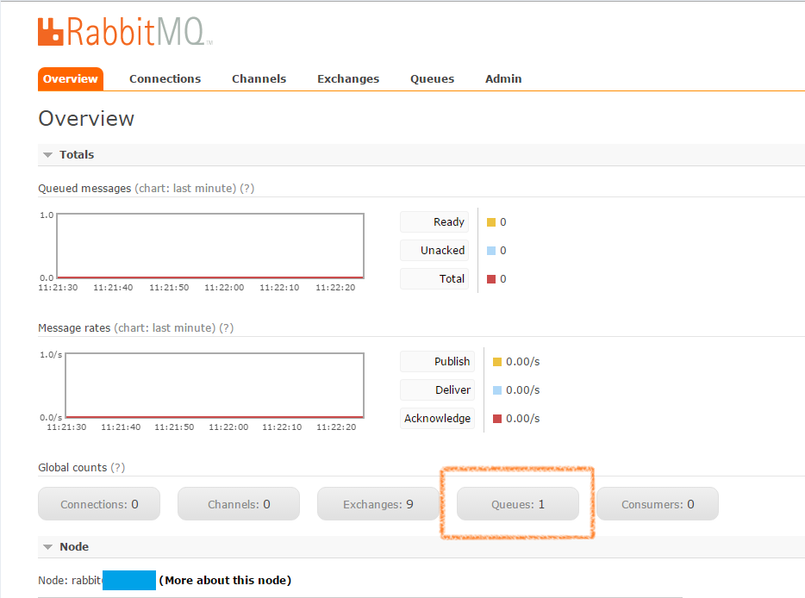
Task: Click the Overview page heading
Action: tap(86, 119)
